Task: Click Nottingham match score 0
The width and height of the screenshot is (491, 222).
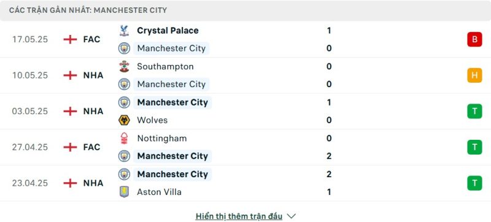Action: tap(329, 138)
